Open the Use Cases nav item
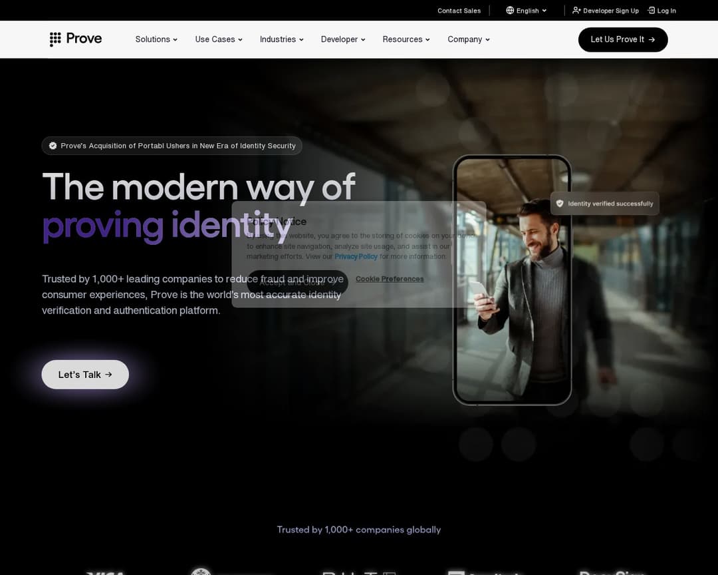Image resolution: width=718 pixels, height=575 pixels. (219, 39)
